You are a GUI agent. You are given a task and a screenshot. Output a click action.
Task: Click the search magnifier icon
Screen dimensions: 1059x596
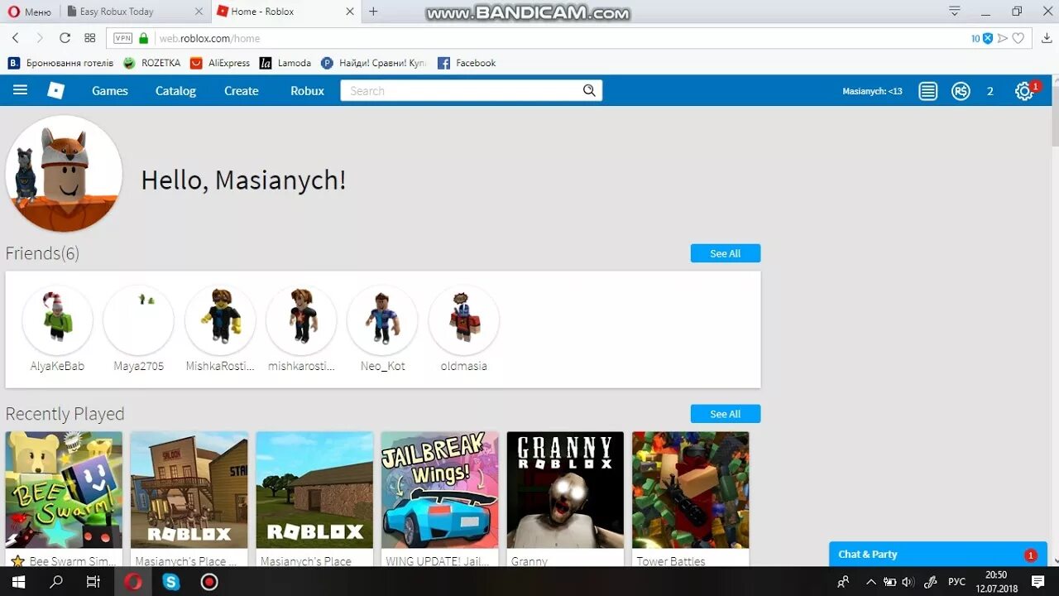[589, 90]
